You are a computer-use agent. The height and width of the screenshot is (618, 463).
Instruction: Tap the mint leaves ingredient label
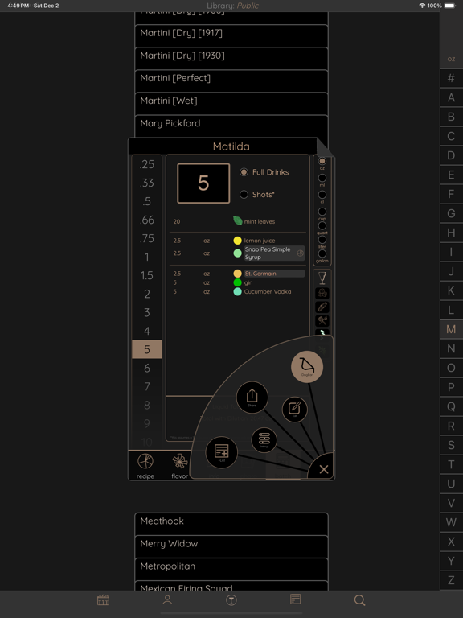260,221
